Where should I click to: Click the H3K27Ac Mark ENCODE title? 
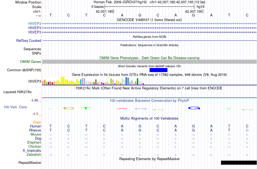[149, 88]
